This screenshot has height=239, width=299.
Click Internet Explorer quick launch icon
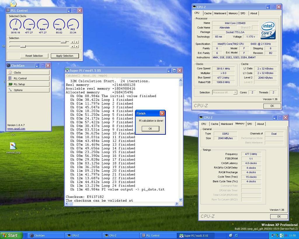tap(236, 236)
